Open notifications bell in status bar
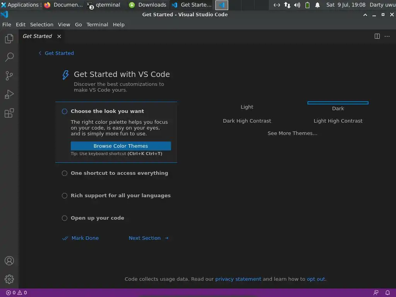Viewport: 396px width, 297px height. (387, 293)
